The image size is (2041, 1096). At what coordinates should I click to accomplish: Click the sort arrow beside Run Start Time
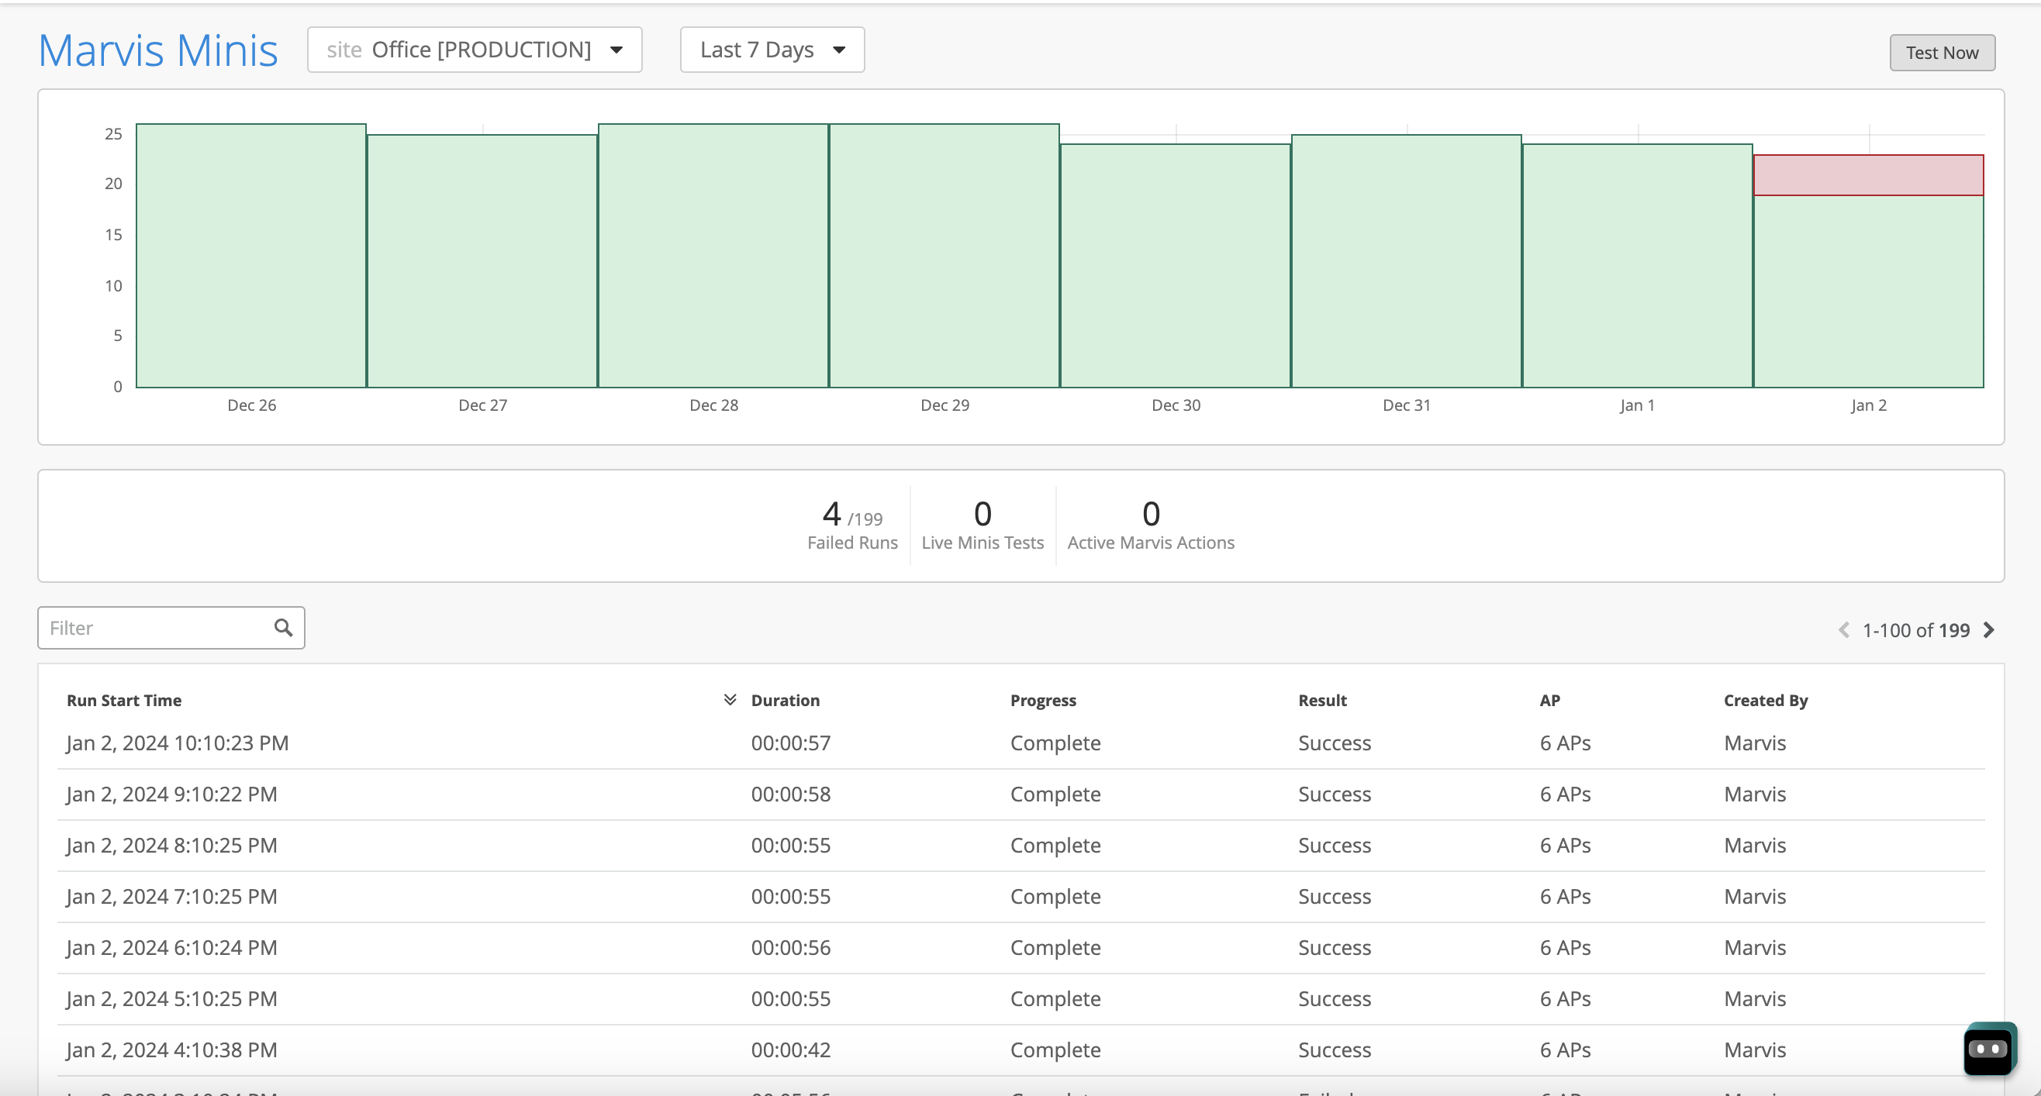[730, 699]
